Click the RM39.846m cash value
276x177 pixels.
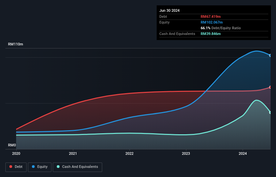(x=210, y=34)
